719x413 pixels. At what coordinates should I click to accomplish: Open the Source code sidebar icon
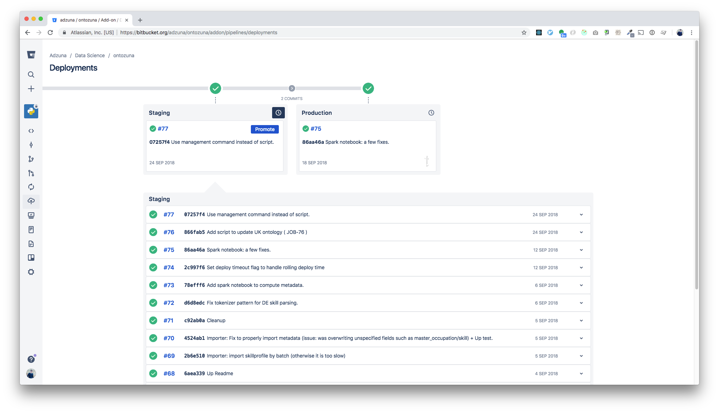tap(31, 131)
